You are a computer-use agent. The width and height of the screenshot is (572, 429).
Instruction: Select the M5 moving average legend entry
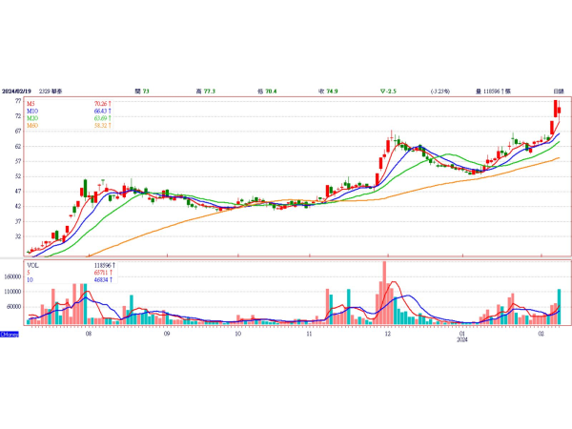(x=32, y=104)
